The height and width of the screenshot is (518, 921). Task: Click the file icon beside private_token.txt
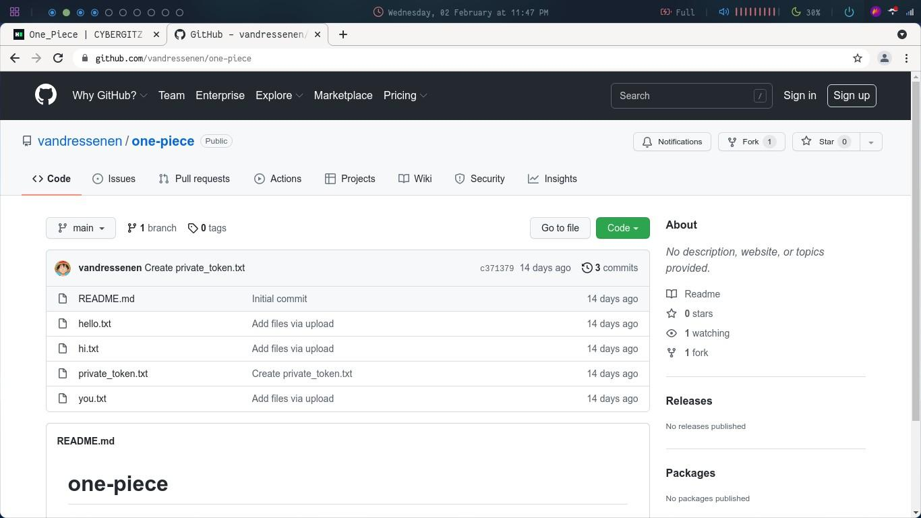point(63,374)
